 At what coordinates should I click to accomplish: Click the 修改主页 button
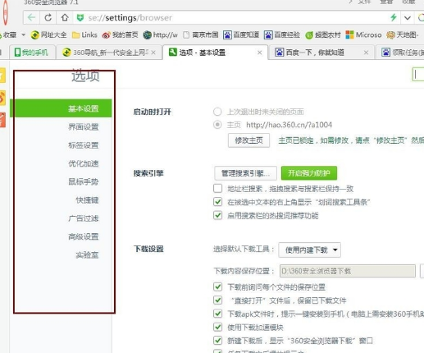[x=248, y=140]
